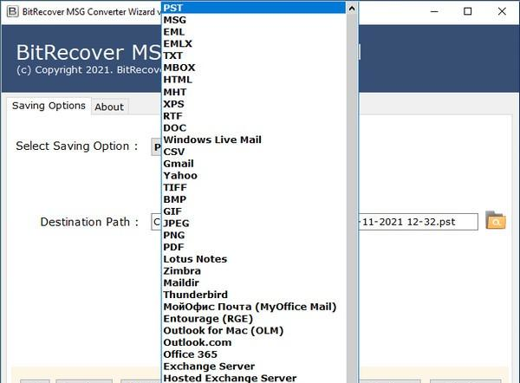
Task: Click the BitRecover app icon in title bar
Action: (13, 11)
